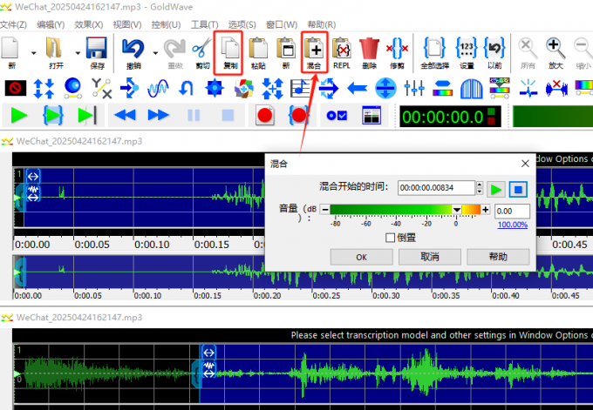Click the Redo (重做) arrow icon

click(x=174, y=49)
